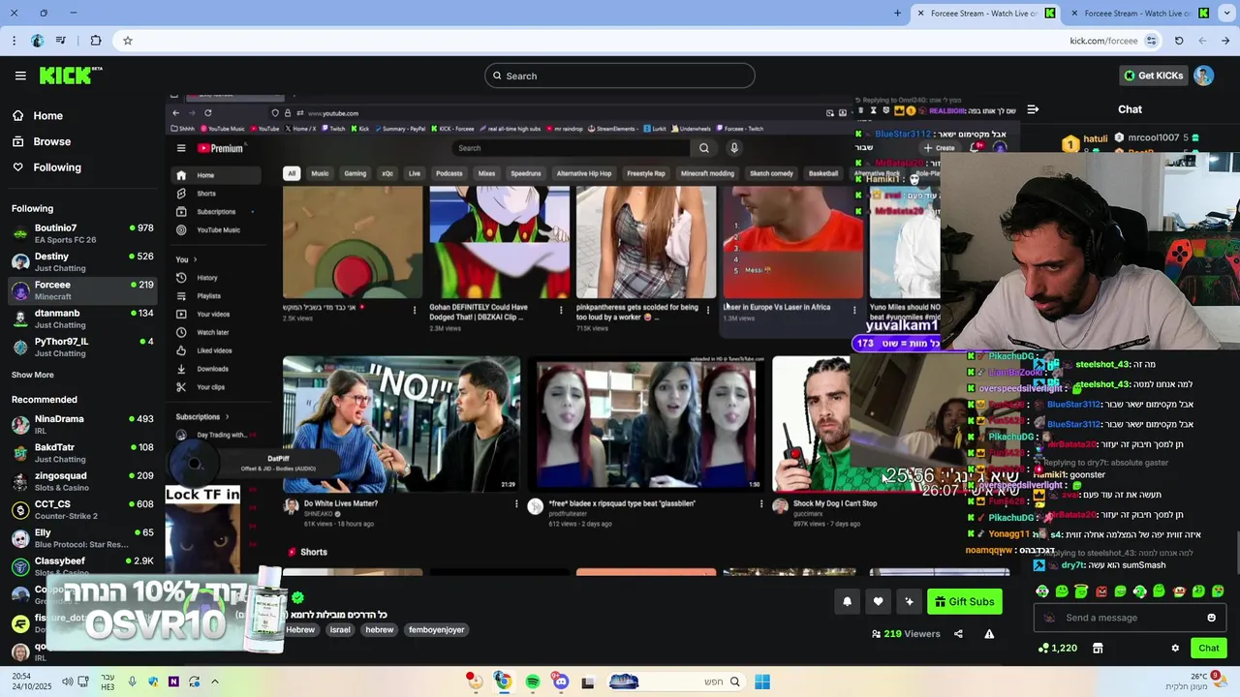This screenshot has width=1240, height=697.
Task: Click the kick.com/forceee address bar
Action: 639,41
